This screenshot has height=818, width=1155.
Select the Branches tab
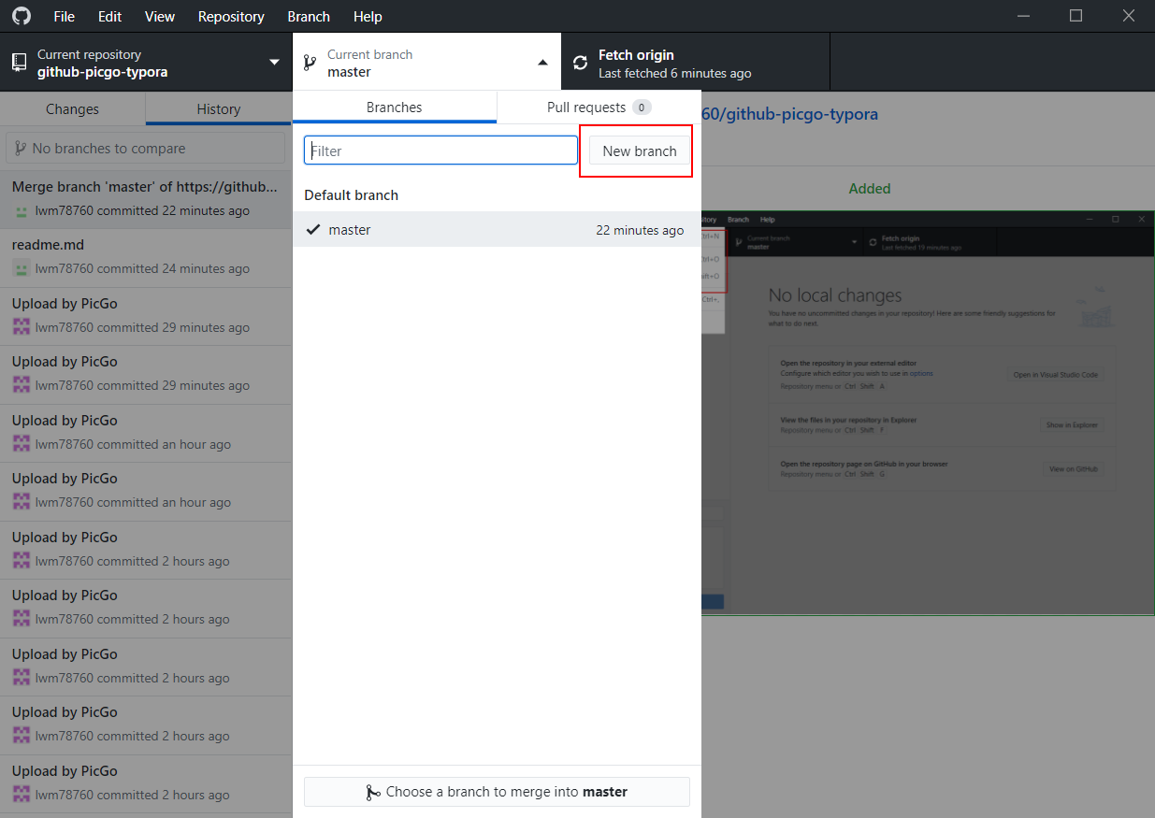394,108
